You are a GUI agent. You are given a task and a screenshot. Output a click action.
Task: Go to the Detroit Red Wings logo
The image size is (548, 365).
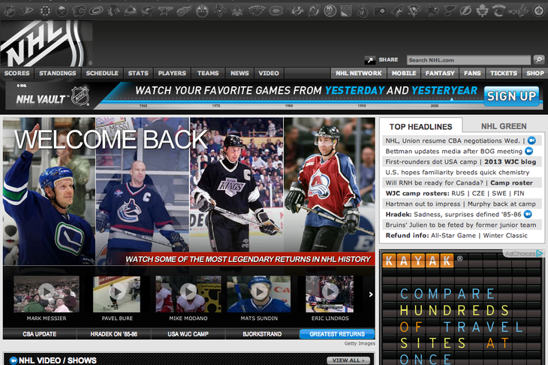[x=183, y=11]
